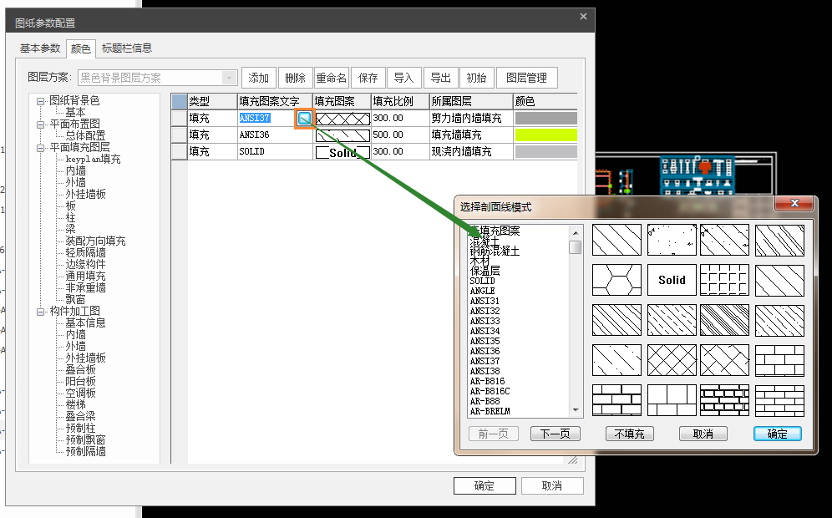The height and width of the screenshot is (518, 832).
Task: Select the Solid hatch pattern swatch
Action: coord(671,280)
